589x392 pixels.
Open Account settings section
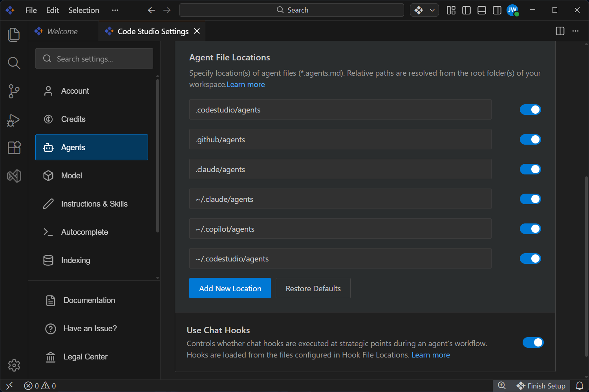coord(91,91)
